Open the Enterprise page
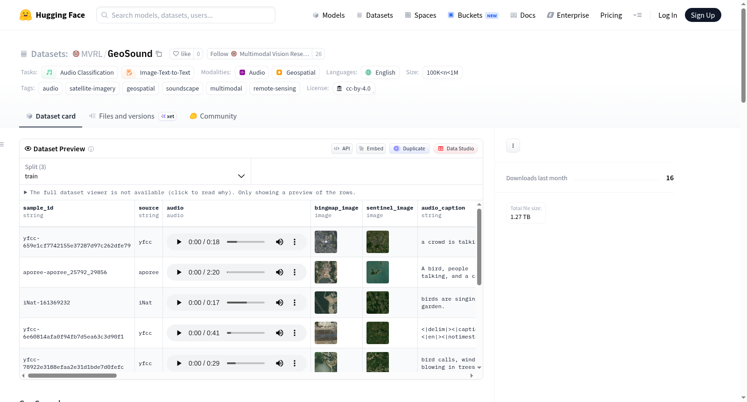 coord(568,15)
